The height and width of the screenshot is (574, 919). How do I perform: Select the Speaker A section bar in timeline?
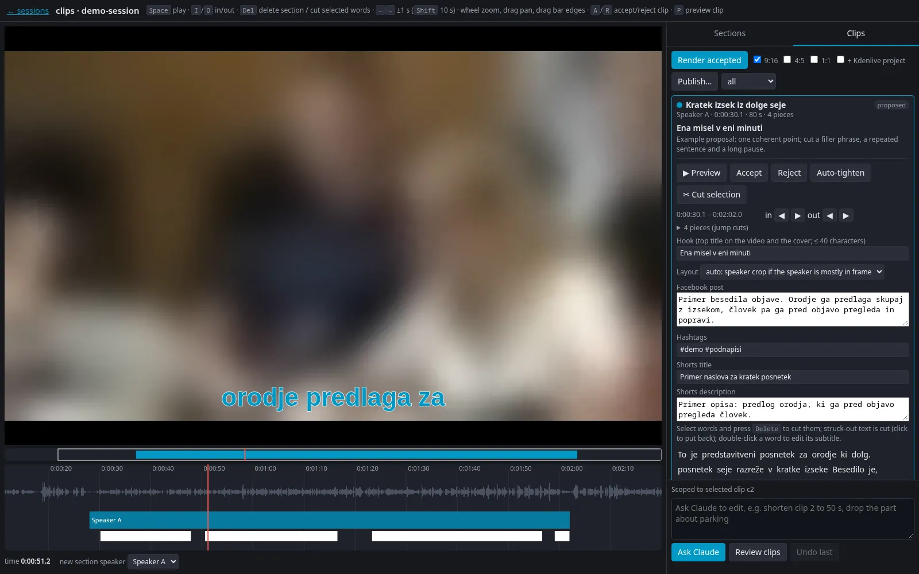(329, 520)
